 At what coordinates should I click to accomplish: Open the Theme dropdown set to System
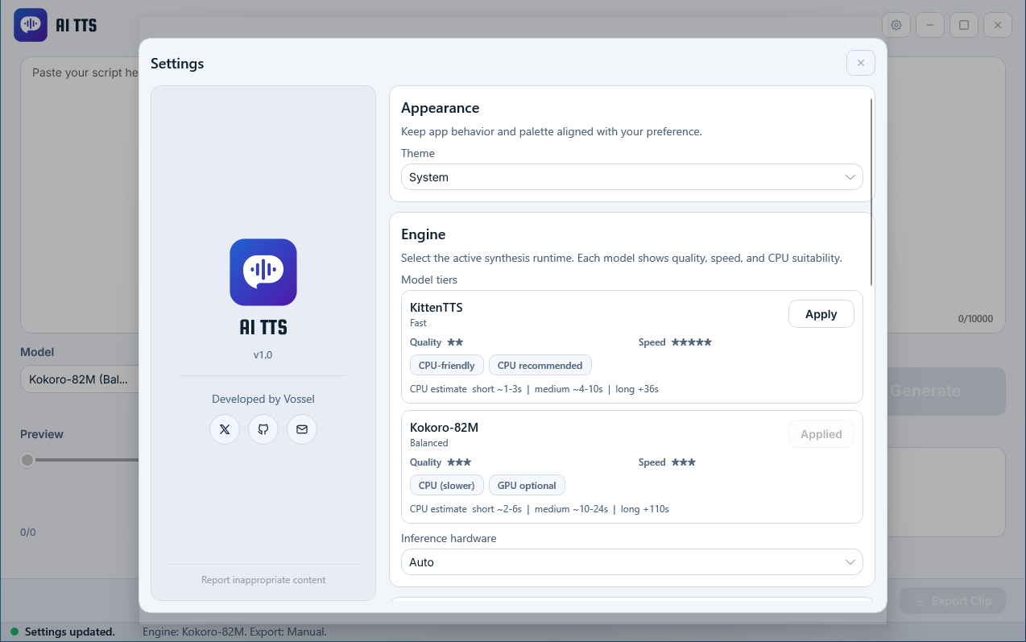[631, 177]
